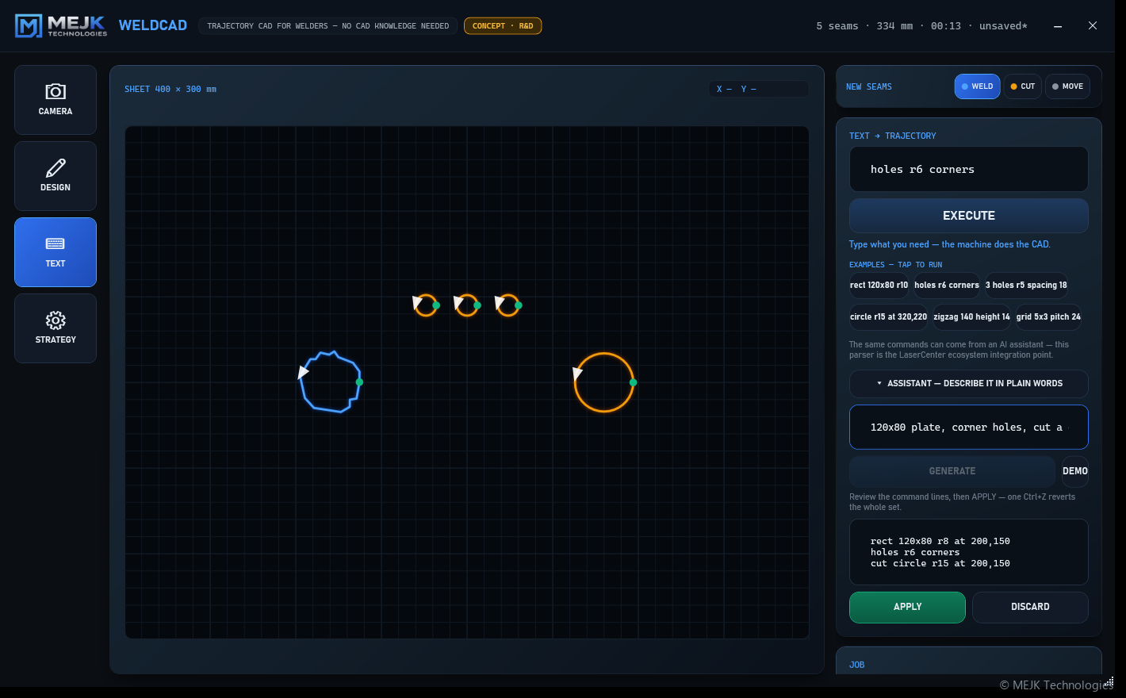Click the X Y coordinate readout
This screenshot has height=698, width=1126.
(x=759, y=89)
